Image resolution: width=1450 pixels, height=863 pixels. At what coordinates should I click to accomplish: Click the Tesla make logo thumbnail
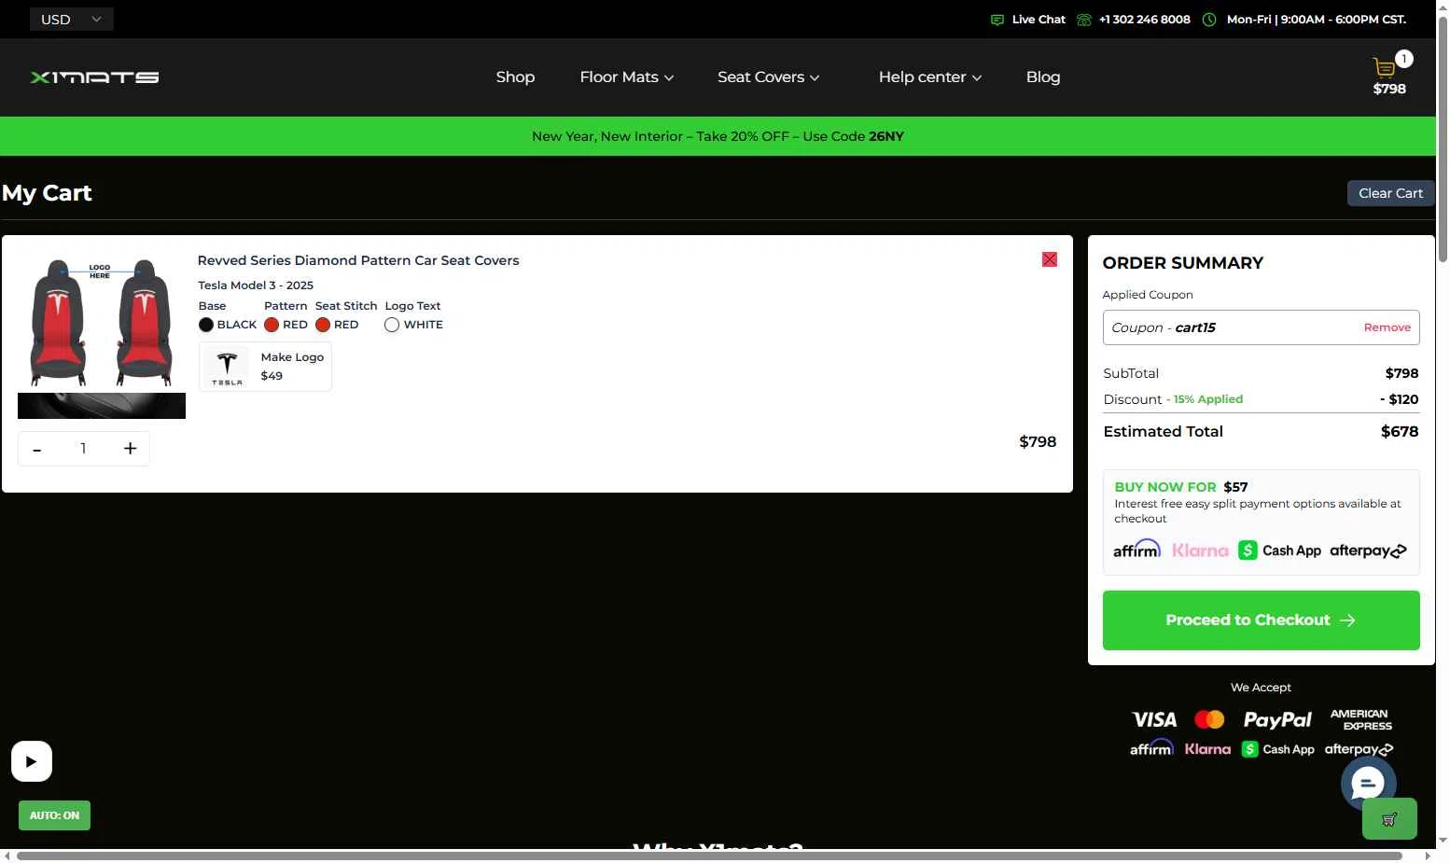click(227, 367)
